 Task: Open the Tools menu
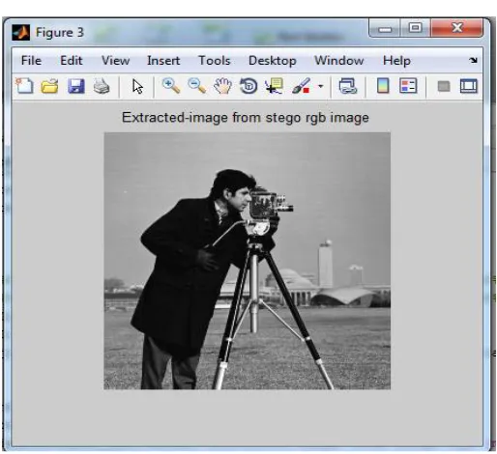click(x=215, y=61)
